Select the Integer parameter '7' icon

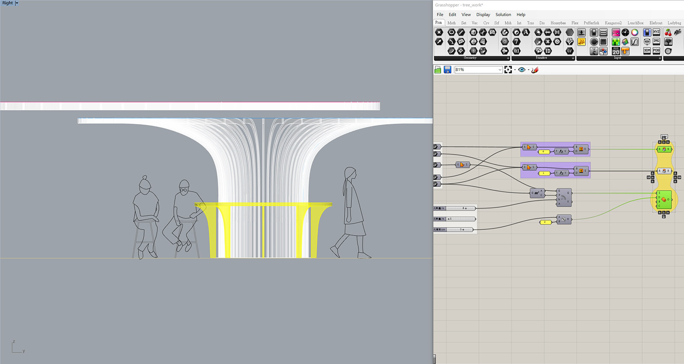[x=517, y=41]
